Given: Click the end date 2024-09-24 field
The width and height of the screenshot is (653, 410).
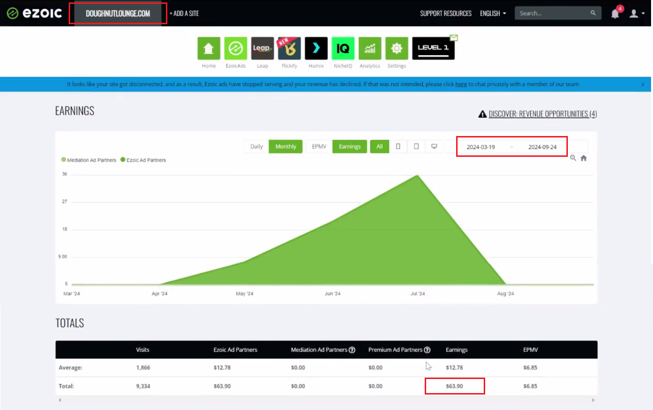Looking at the screenshot, I should pos(542,147).
